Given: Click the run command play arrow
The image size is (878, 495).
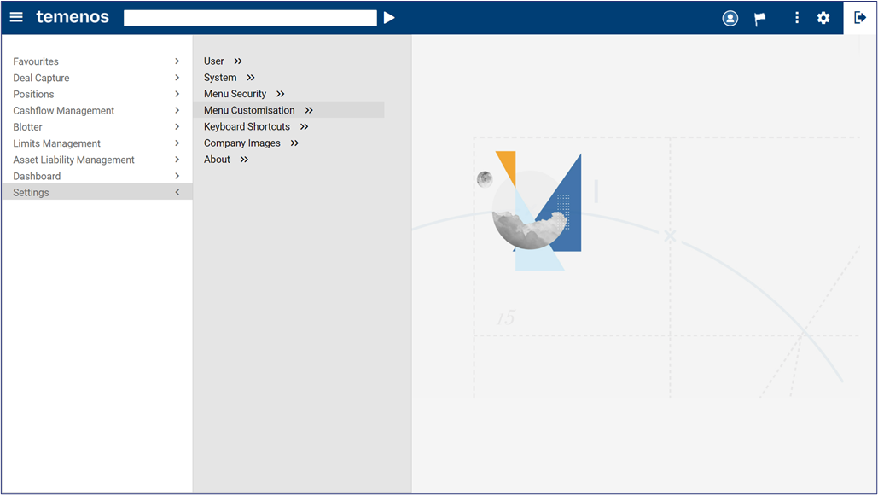Looking at the screenshot, I should [x=389, y=18].
